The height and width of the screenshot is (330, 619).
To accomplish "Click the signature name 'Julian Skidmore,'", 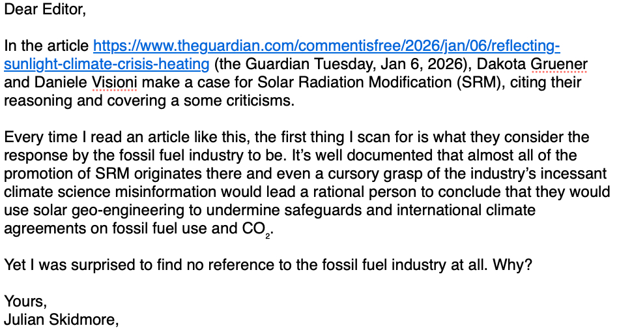I will pos(61,320).
